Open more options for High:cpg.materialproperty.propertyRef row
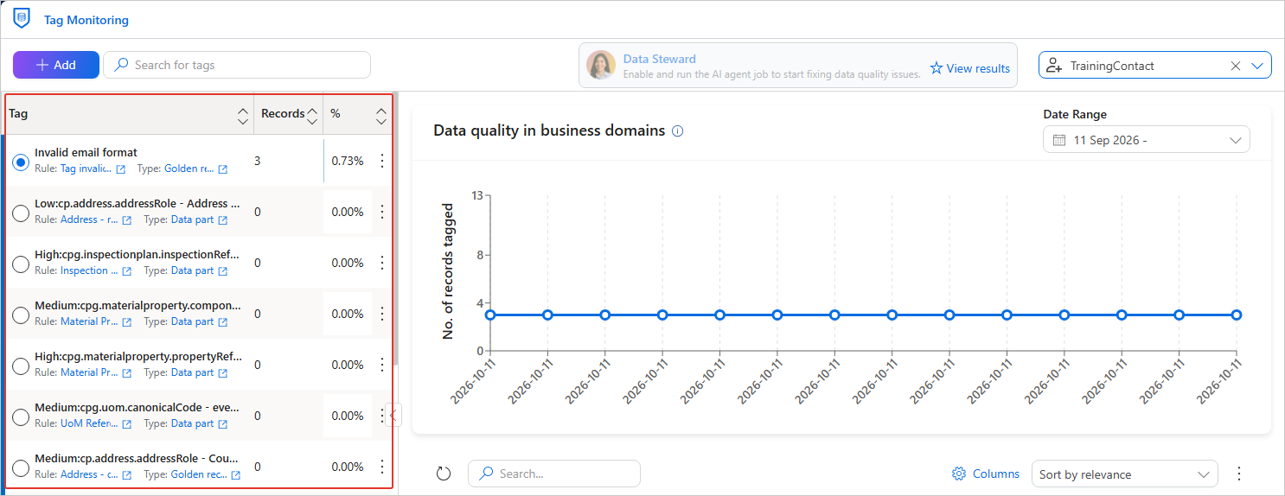The image size is (1285, 496). (x=382, y=365)
